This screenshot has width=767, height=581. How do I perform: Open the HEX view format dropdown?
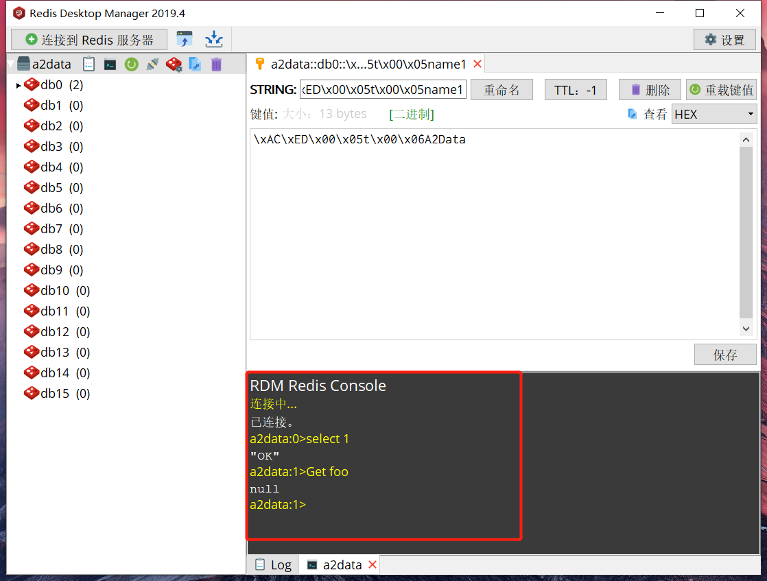[x=714, y=115]
